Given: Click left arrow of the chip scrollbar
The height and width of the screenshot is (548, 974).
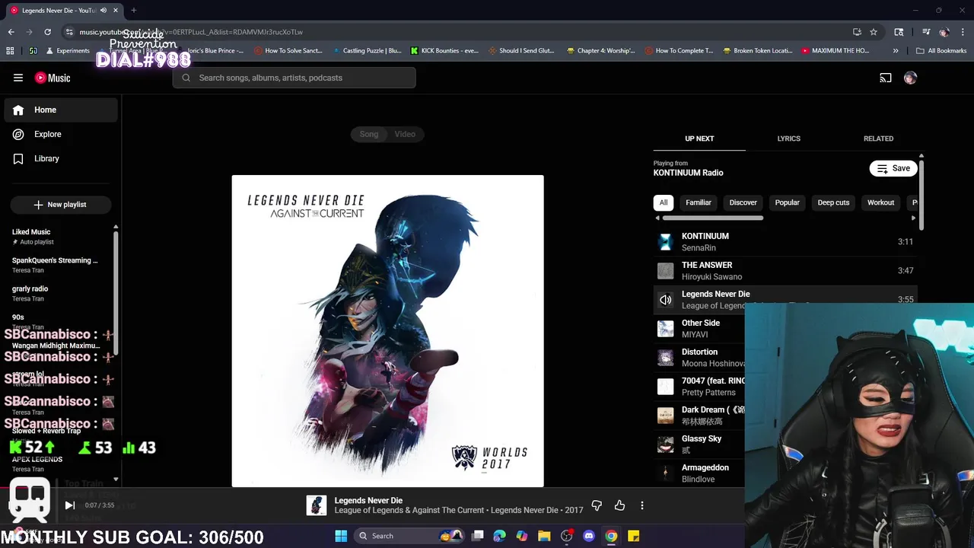Looking at the screenshot, I should (x=657, y=218).
